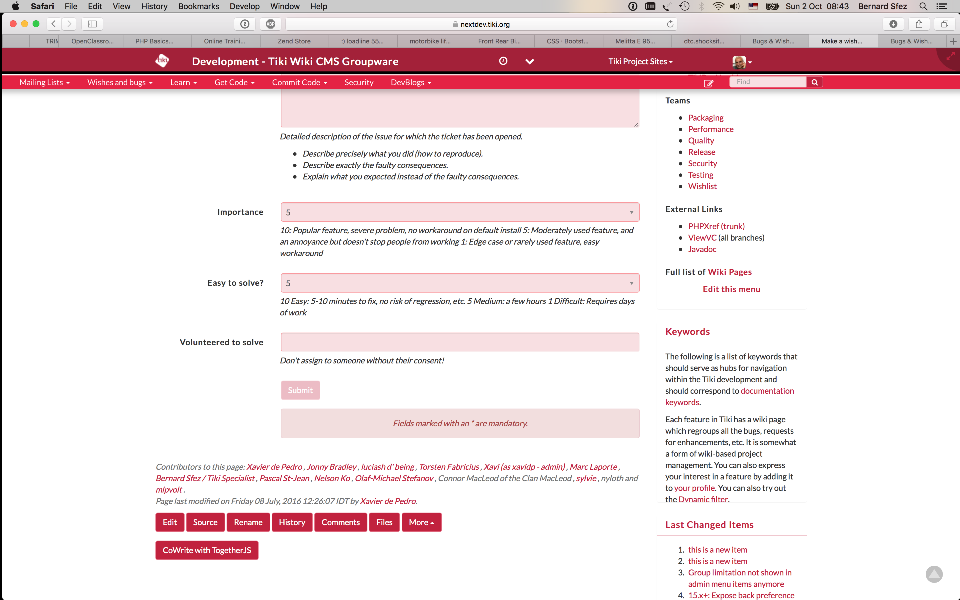Image resolution: width=960 pixels, height=600 pixels.
Task: Click the CoWrite with TogetherJS button
Action: (x=207, y=550)
